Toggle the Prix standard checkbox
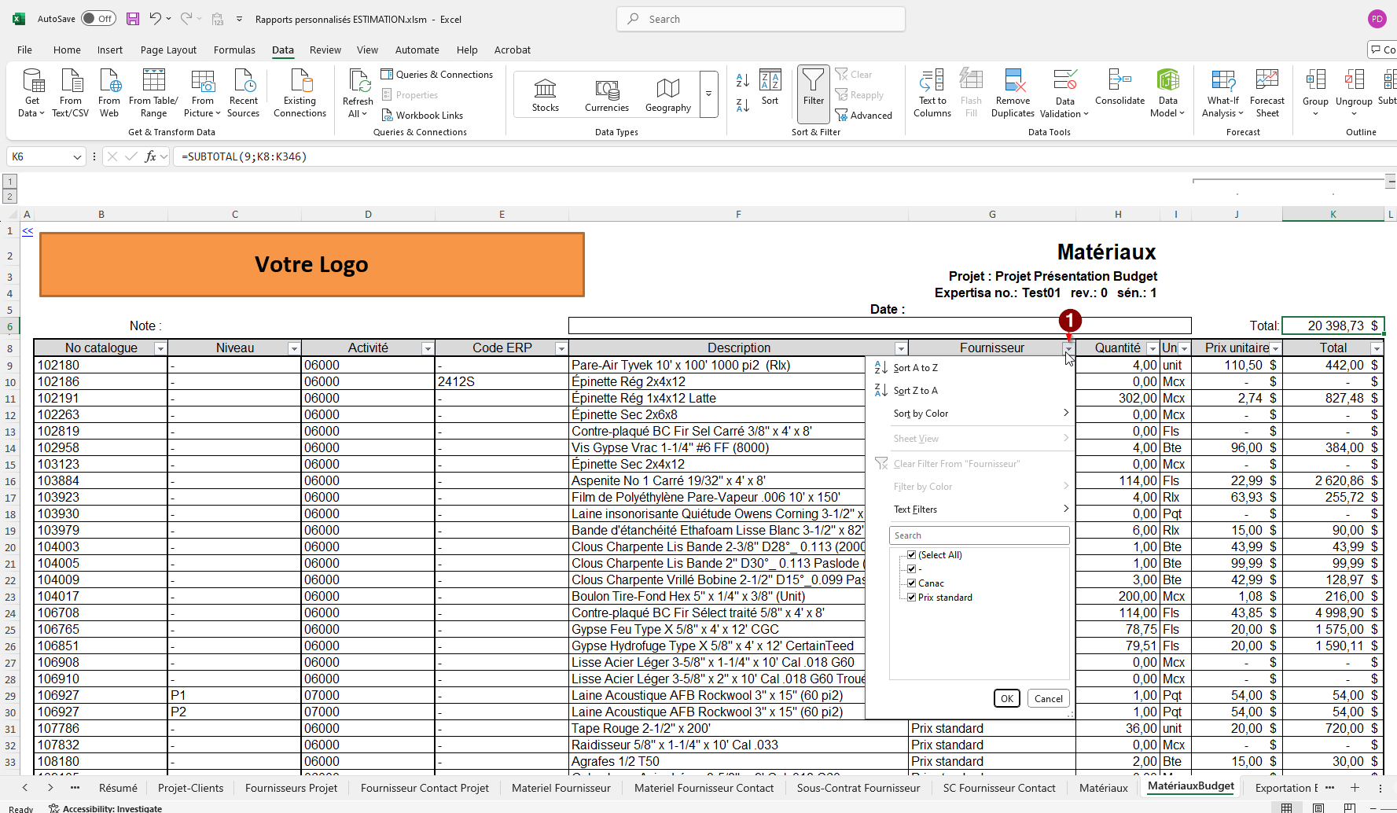 pos(912,598)
